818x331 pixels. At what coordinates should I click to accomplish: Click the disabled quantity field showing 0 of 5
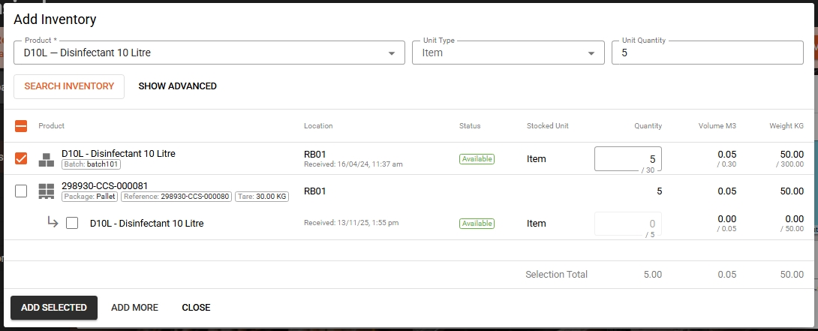click(628, 224)
